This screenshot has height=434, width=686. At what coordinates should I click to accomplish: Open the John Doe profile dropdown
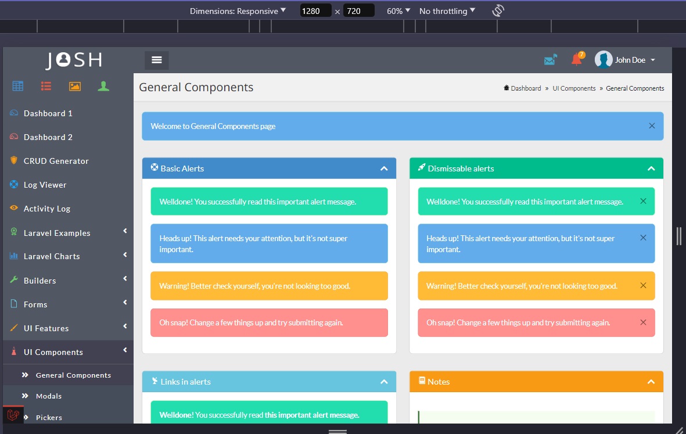click(x=629, y=59)
